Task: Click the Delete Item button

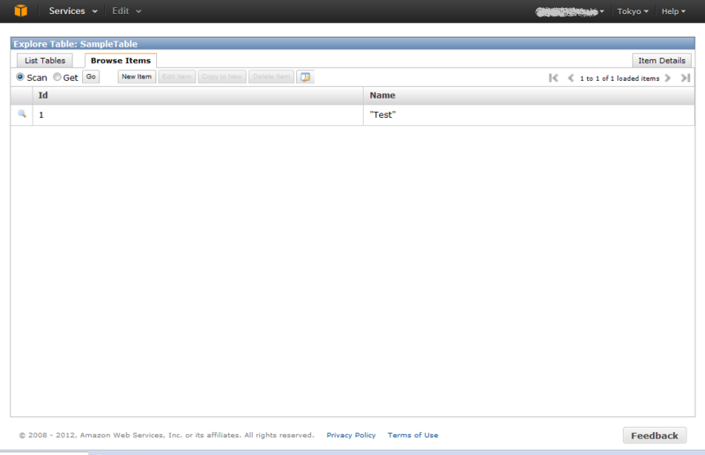Action: (271, 77)
